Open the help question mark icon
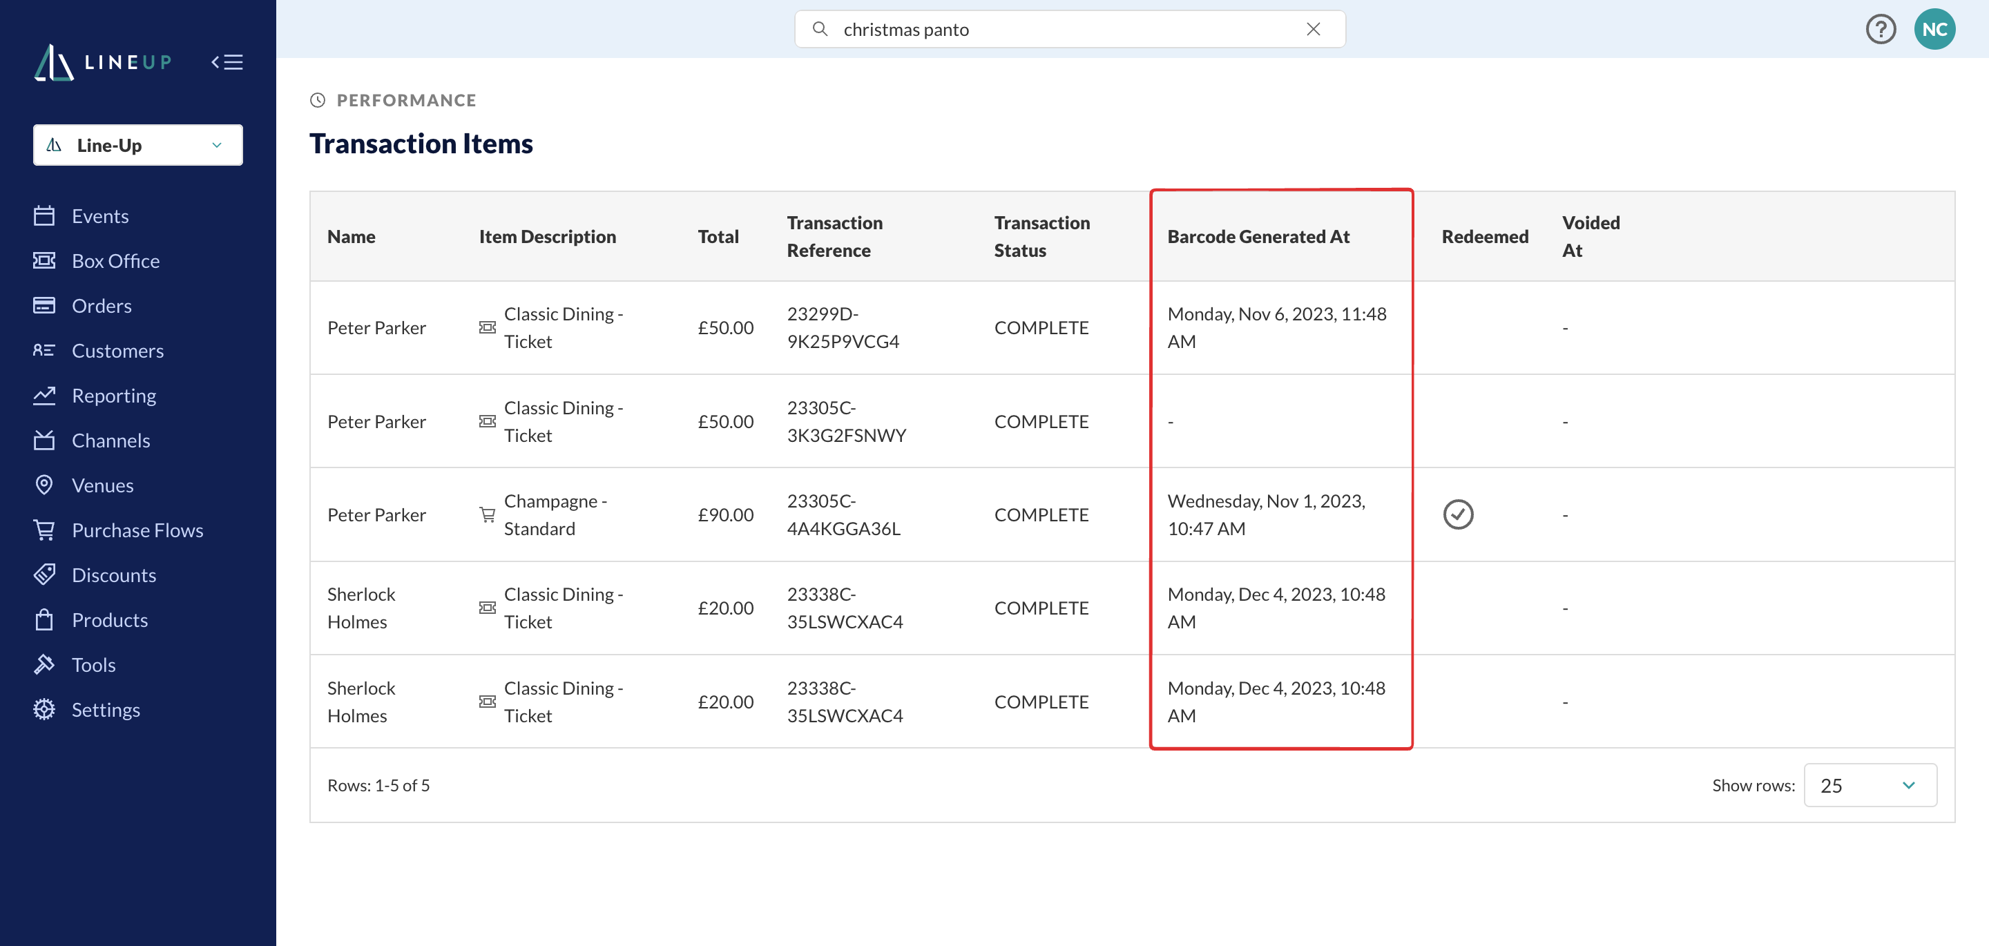1989x946 pixels. click(1880, 29)
